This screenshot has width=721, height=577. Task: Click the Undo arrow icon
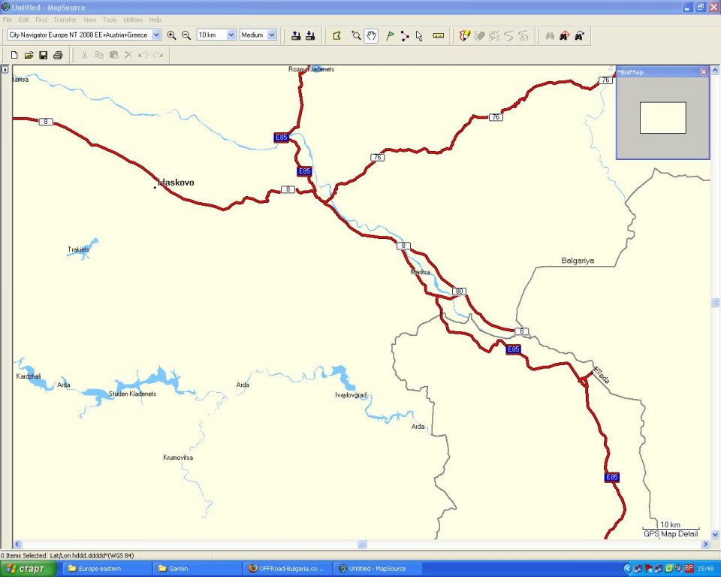(143, 55)
